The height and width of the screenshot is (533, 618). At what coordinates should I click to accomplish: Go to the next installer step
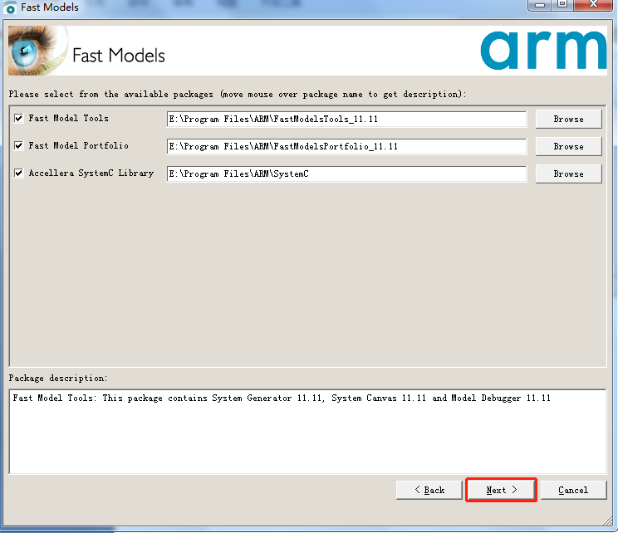pyautogui.click(x=501, y=490)
